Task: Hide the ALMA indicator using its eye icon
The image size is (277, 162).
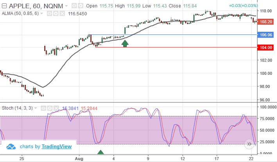Action: [x=49, y=14]
